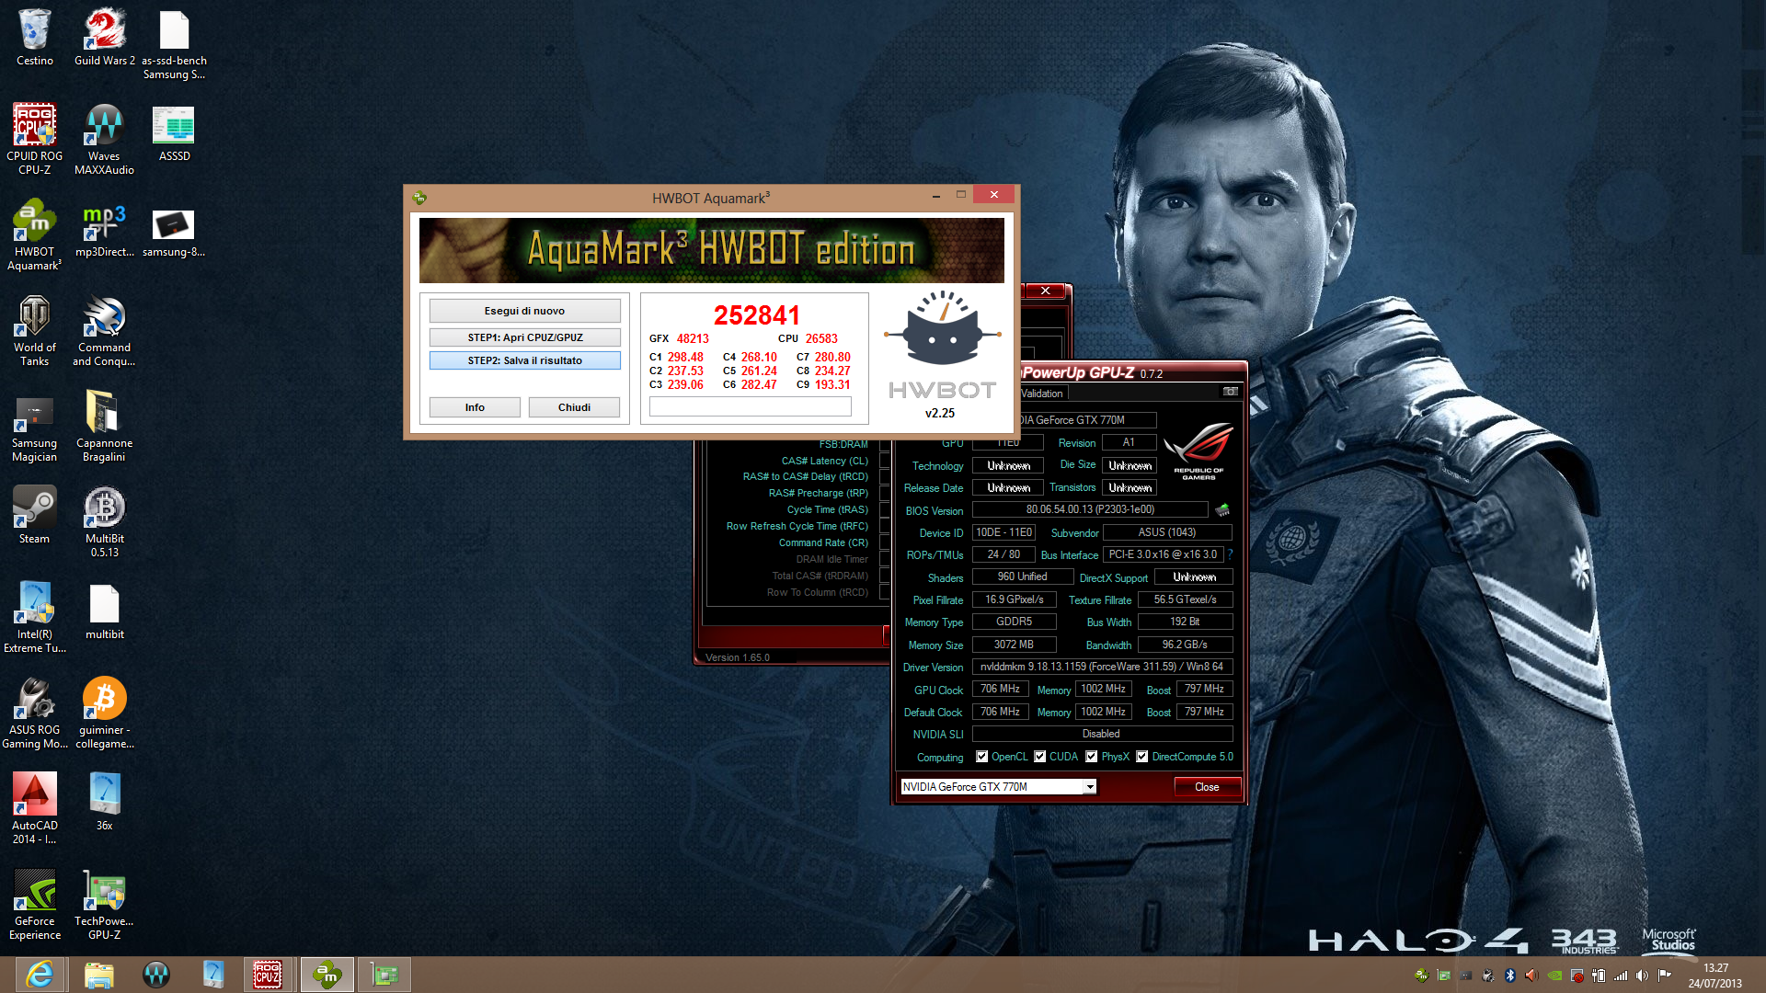Click NVIDIA SLI Disabled field
The image size is (1766, 993).
1102,734
